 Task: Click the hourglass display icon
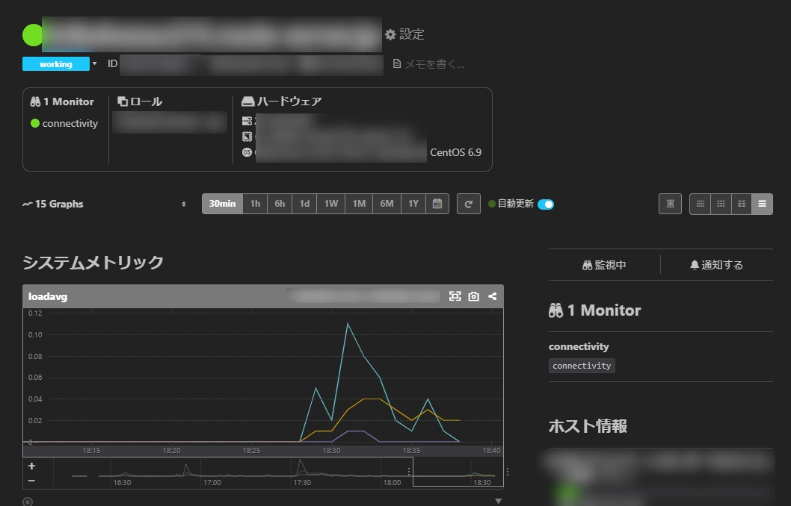click(670, 204)
